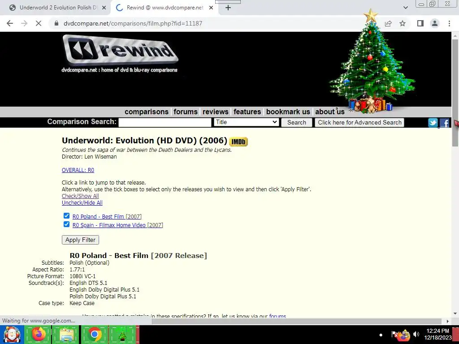Open the features menu item
The width and height of the screenshot is (459, 344).
(247, 112)
